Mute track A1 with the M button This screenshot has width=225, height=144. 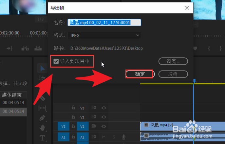[104, 137]
